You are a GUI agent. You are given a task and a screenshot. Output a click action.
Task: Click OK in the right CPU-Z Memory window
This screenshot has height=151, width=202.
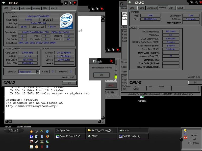(195, 83)
